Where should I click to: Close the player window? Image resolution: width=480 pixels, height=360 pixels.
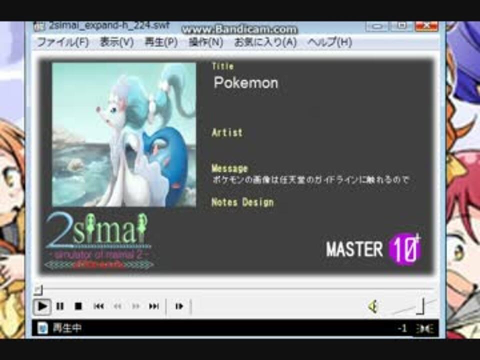coord(426,26)
